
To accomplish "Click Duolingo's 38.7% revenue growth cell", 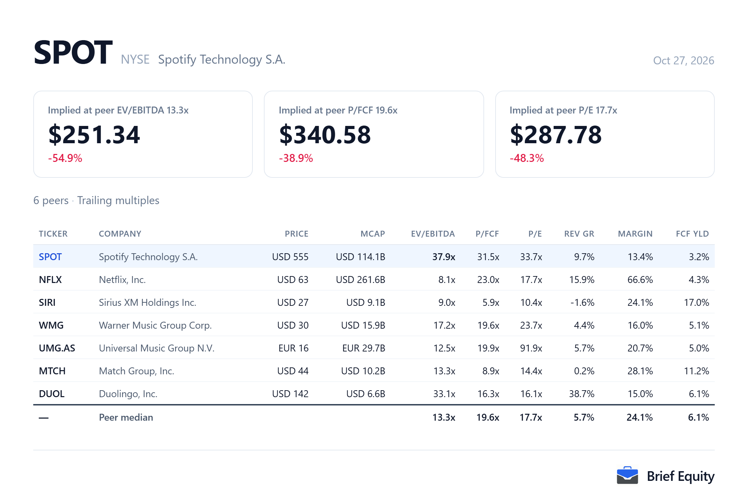I will [582, 394].
